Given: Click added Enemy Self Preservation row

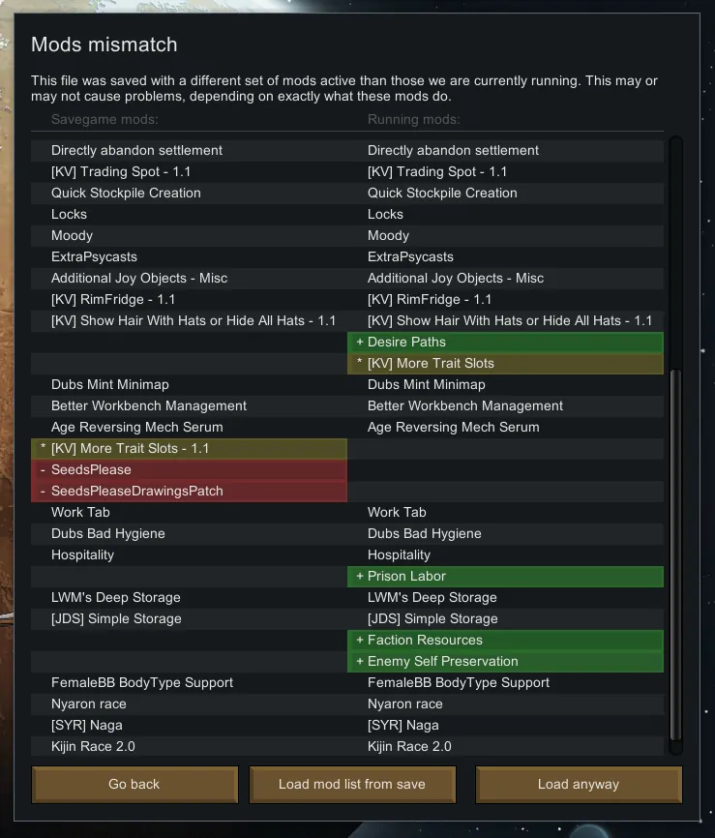Looking at the screenshot, I should [505, 661].
